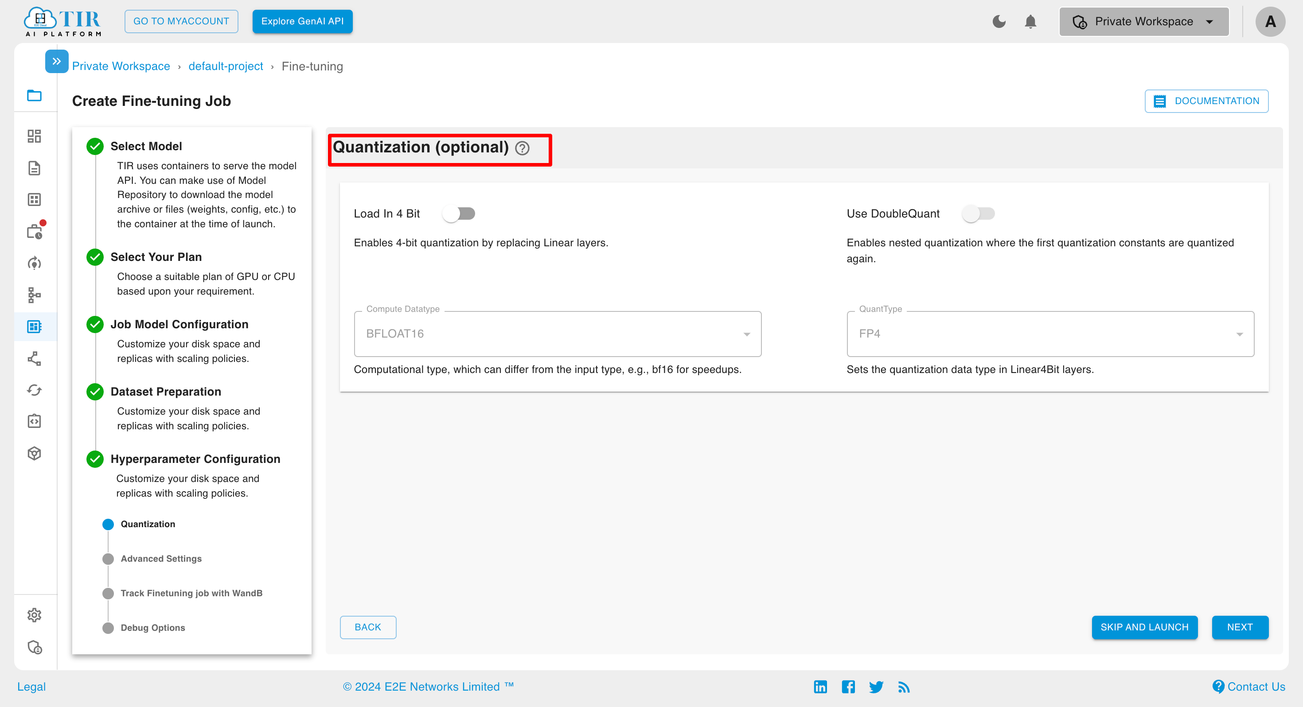Open the Legal footer link
Image resolution: width=1303 pixels, height=707 pixels.
pyautogui.click(x=31, y=686)
